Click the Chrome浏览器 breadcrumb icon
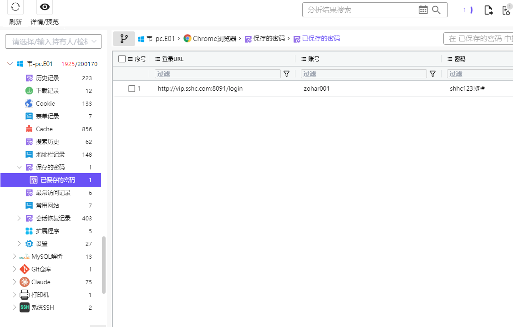This screenshot has height=327, width=513. coord(187,39)
